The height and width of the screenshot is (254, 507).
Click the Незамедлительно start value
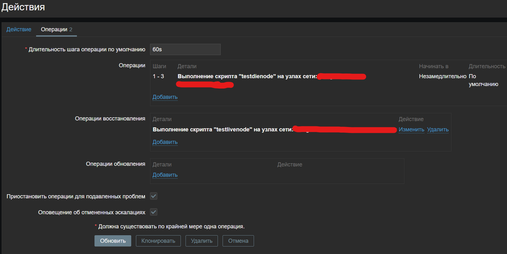click(x=443, y=76)
